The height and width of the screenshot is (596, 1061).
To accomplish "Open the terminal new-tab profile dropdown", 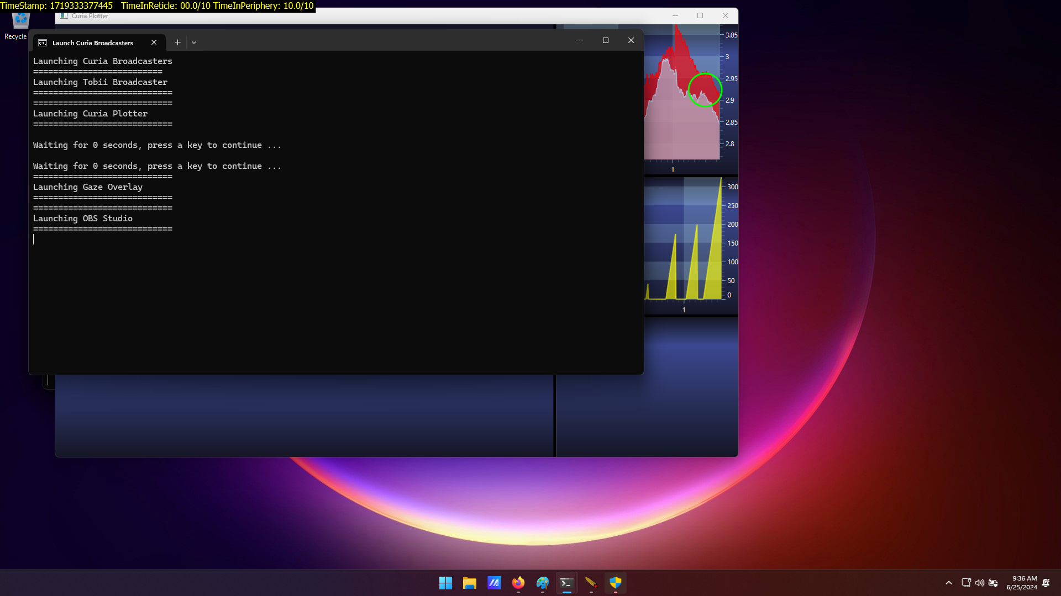I will (194, 42).
